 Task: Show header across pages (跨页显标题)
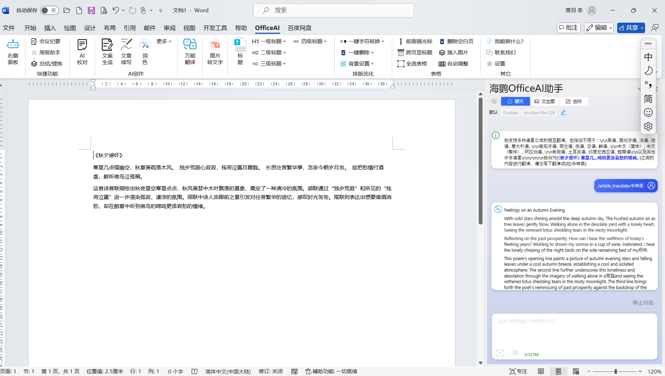tap(415, 53)
